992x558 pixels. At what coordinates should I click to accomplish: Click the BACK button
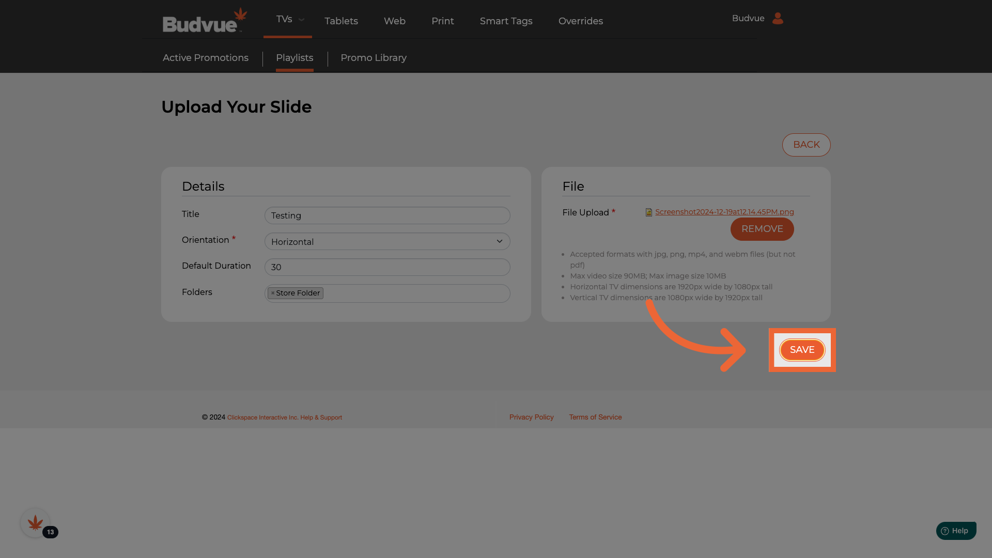[x=806, y=145]
